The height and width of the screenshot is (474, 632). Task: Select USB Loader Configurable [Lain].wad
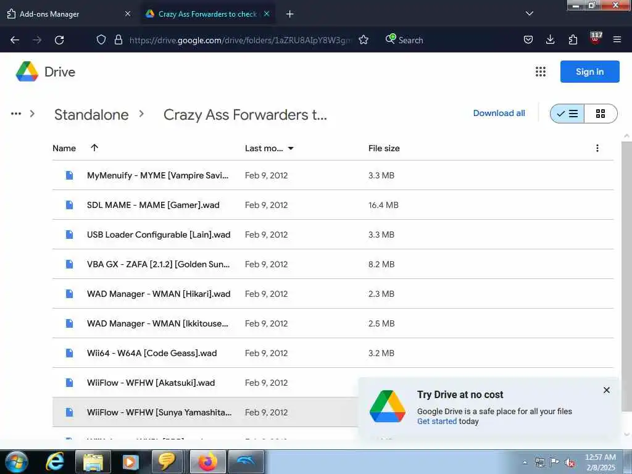pos(333,235)
